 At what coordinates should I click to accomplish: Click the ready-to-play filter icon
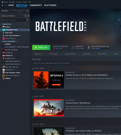(29, 16)
